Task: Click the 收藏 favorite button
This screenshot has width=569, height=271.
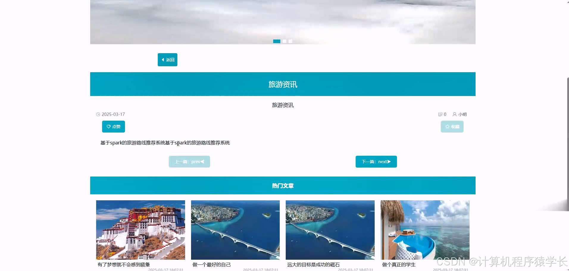Action: point(452,127)
